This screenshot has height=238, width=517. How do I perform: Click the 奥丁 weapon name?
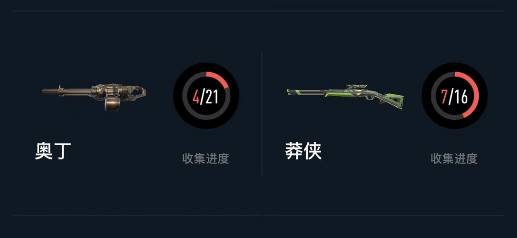click(53, 151)
